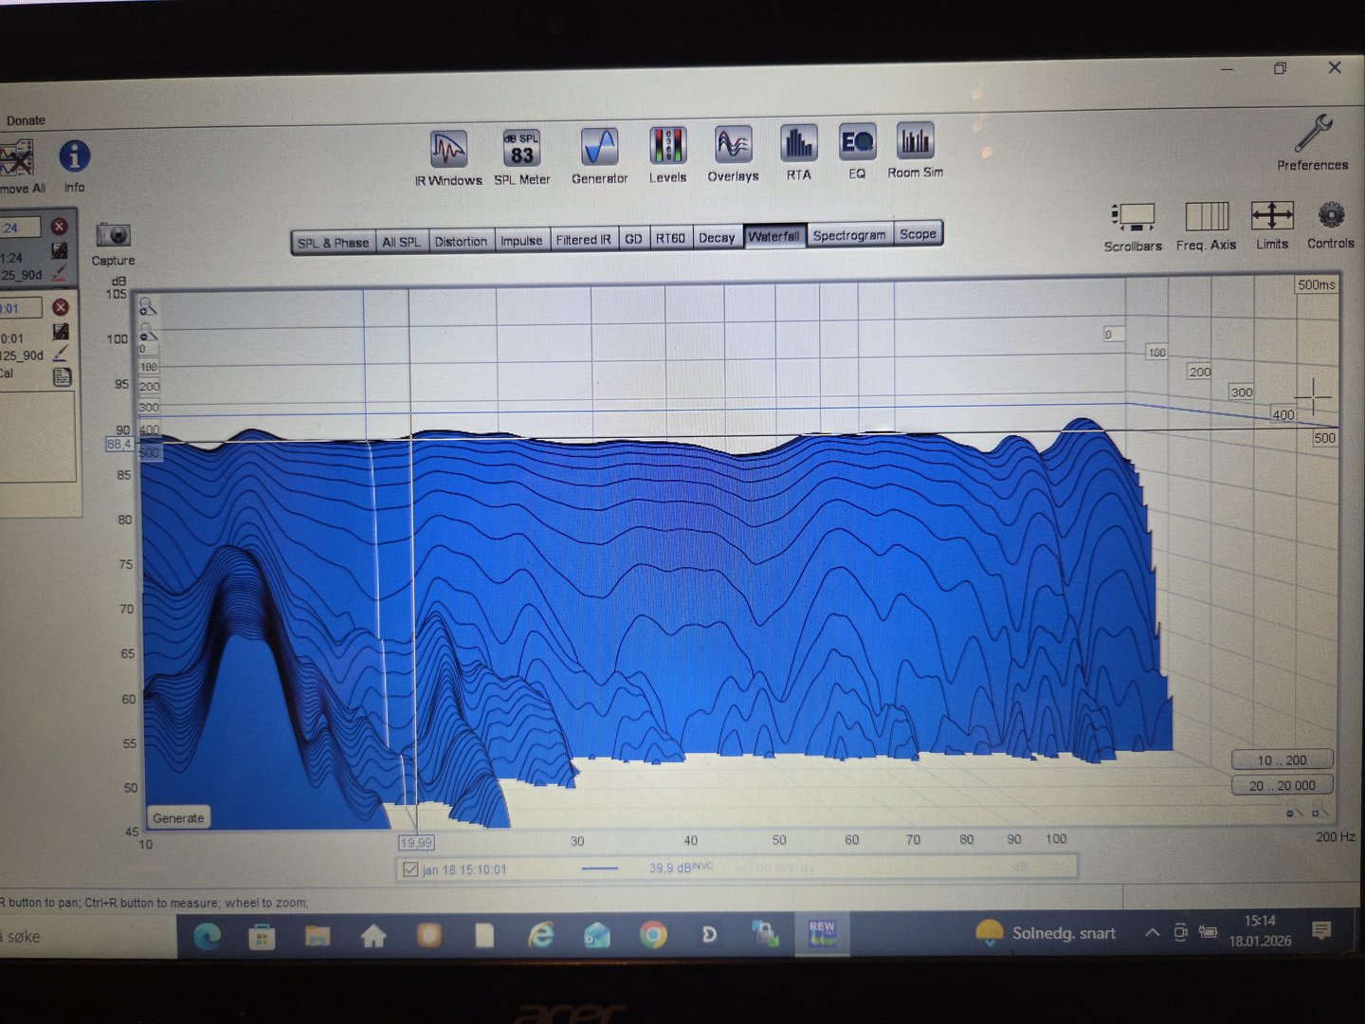The height and width of the screenshot is (1024, 1365).
Task: Open the SPL Meter
Action: pos(521,156)
